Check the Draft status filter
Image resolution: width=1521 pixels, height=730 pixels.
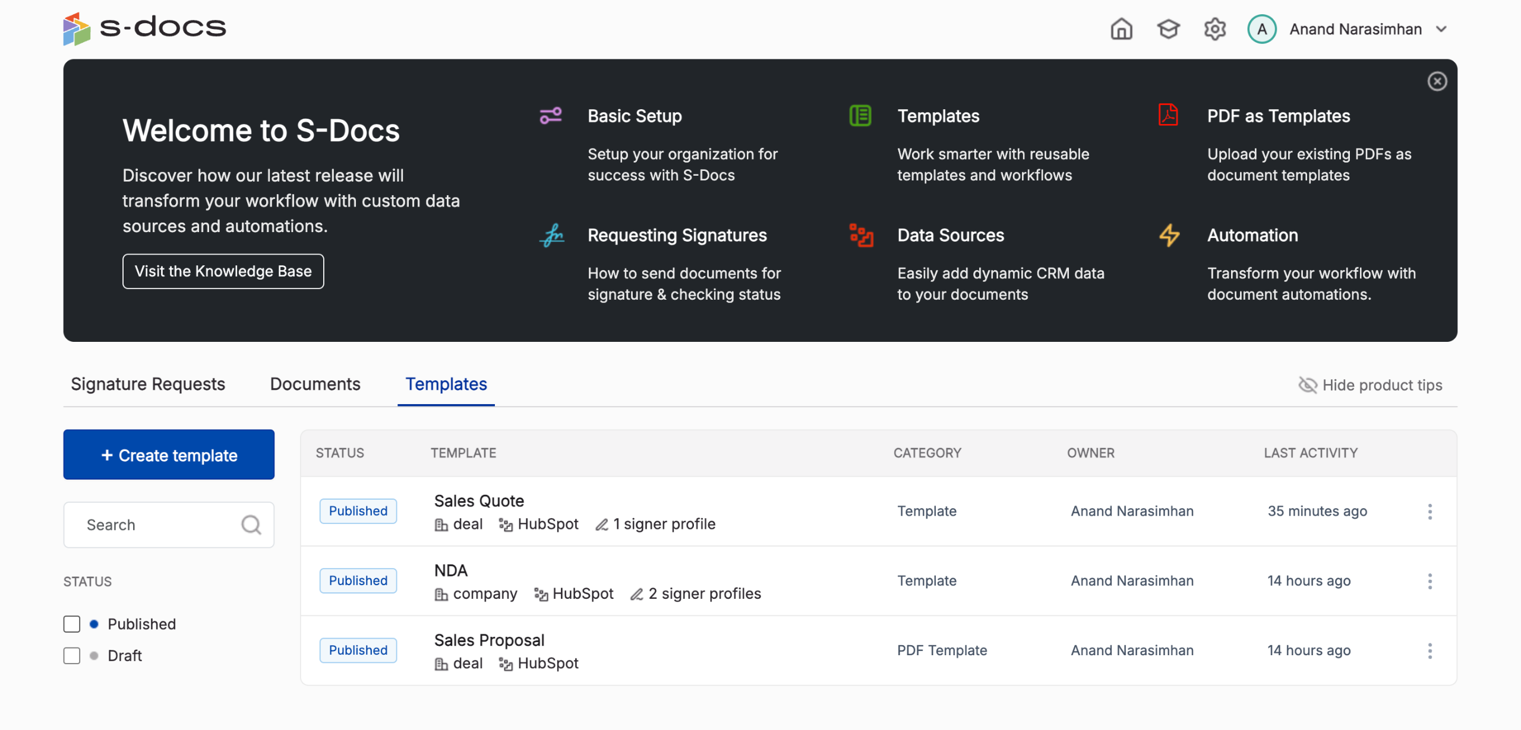[x=72, y=656]
